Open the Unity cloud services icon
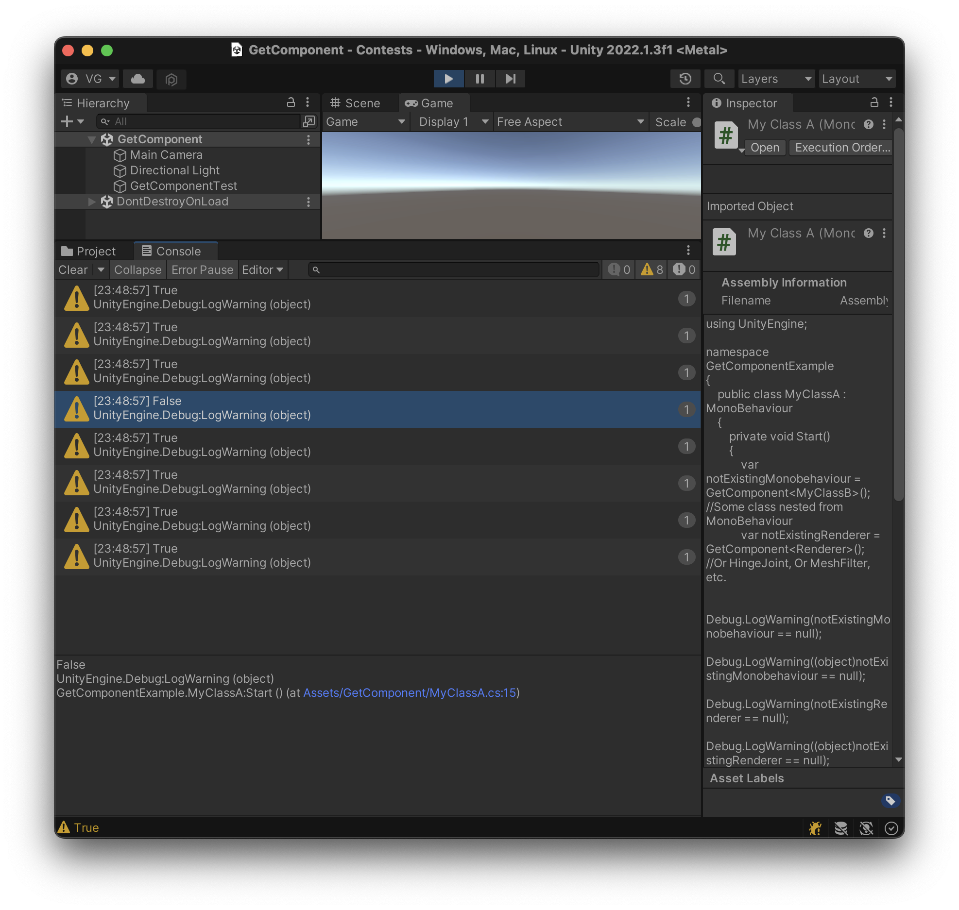Image resolution: width=959 pixels, height=910 pixels. coord(138,79)
